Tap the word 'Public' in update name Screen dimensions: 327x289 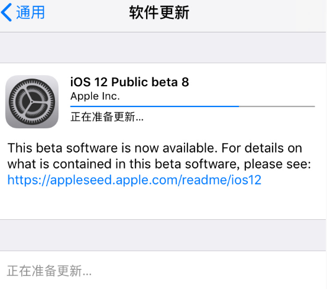pyautogui.click(x=129, y=82)
